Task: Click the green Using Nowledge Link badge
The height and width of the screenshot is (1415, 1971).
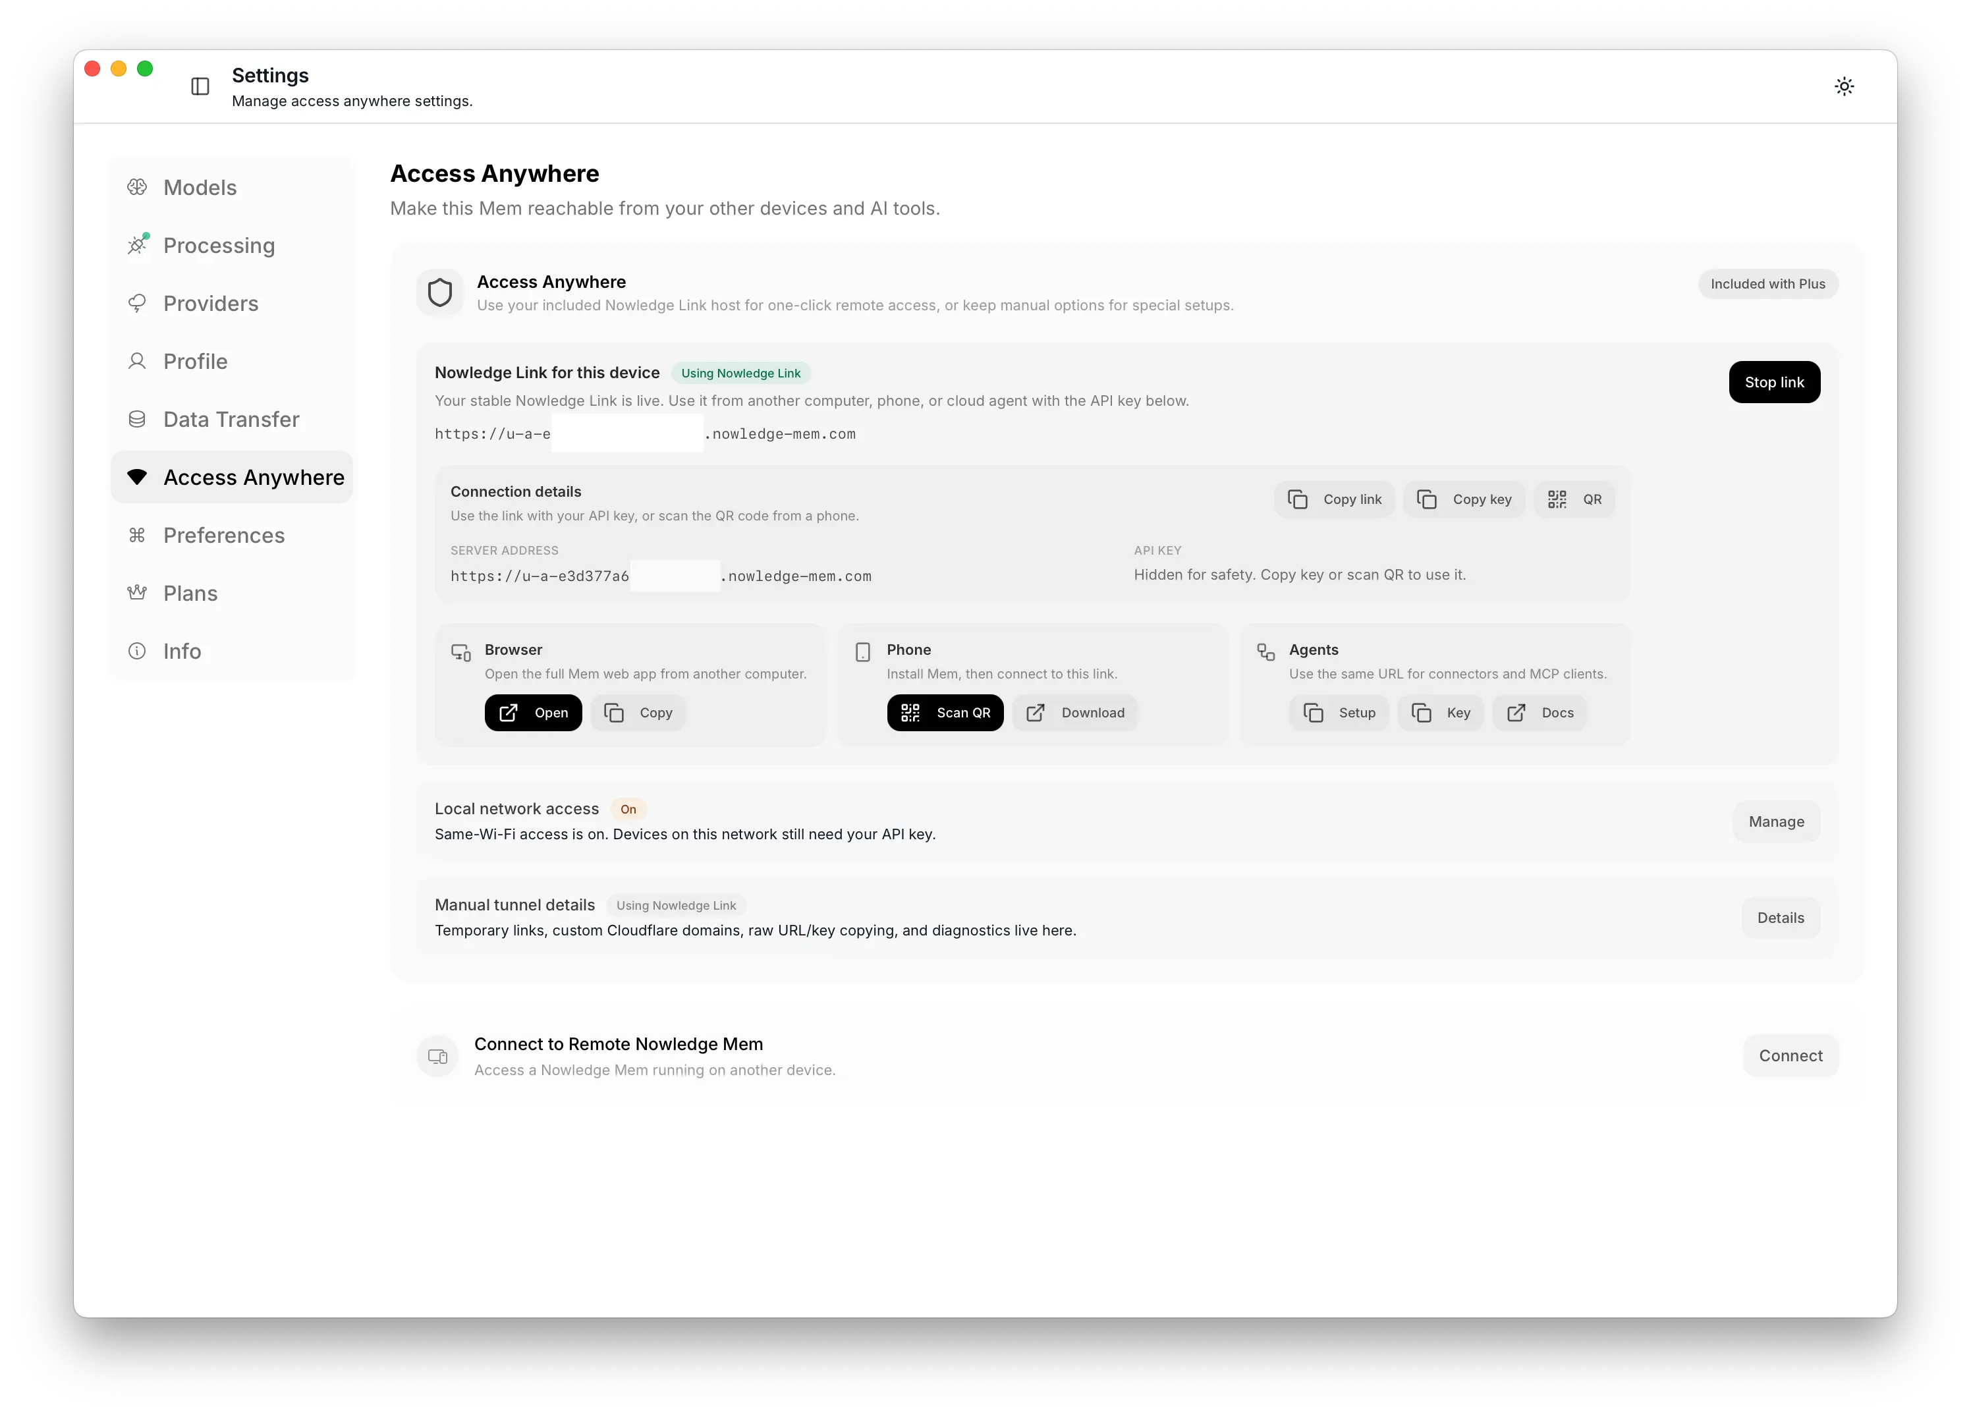Action: [x=741, y=373]
